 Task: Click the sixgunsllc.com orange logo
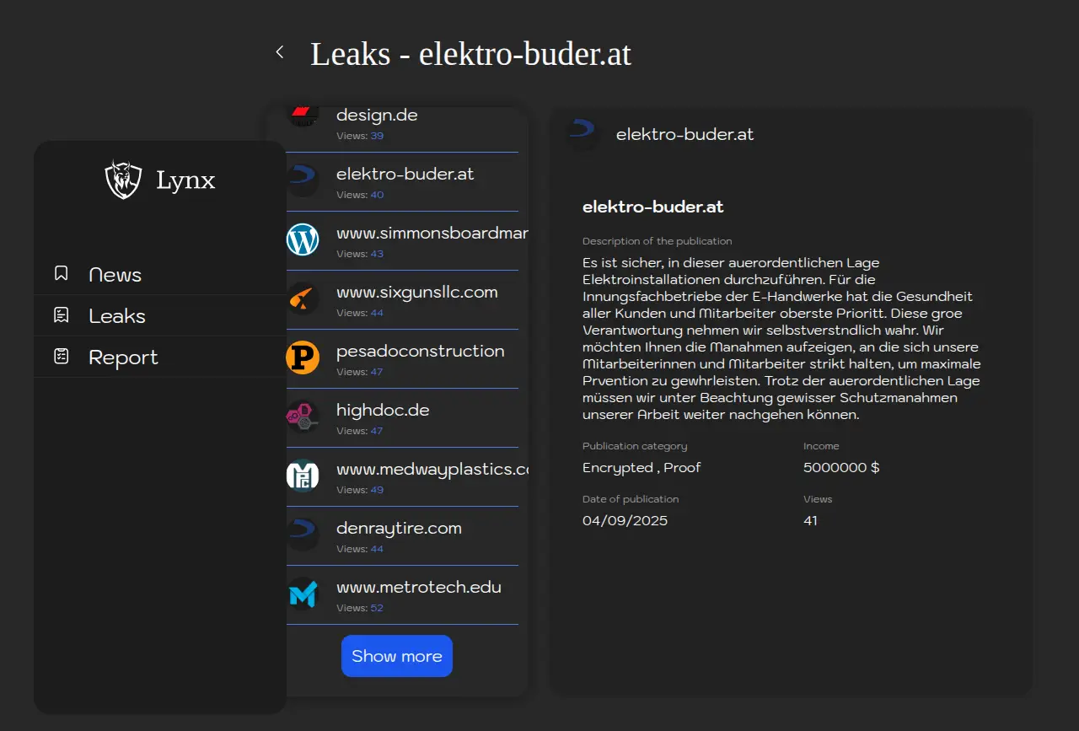click(303, 298)
